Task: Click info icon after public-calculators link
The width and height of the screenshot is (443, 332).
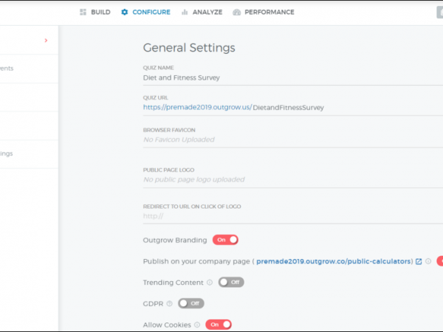Action: click(428, 261)
